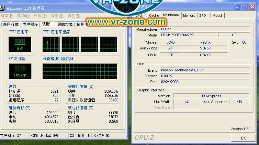Open the 檢視(V) menu

coord(40,16)
